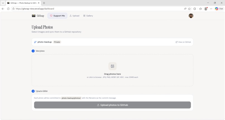Open the user profile avatar in GitSnap header
Screen dimensions: 225x120
191,16
